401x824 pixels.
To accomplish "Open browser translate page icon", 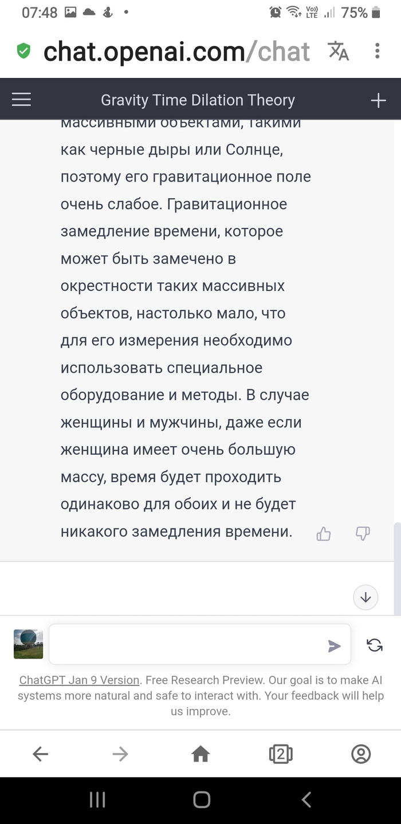I will (338, 51).
